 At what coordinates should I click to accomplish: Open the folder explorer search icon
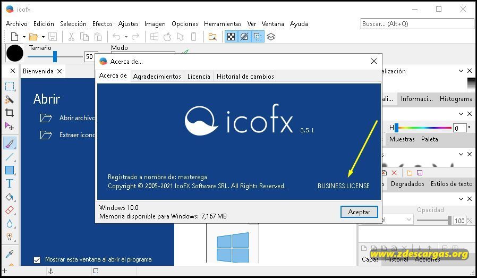[212, 37]
